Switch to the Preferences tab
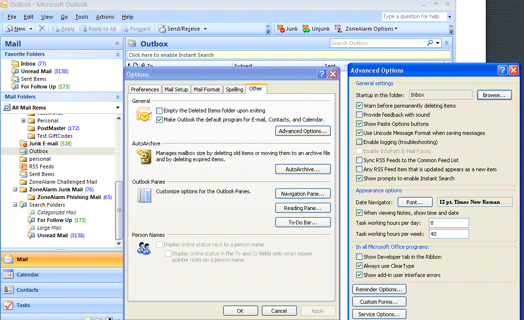The image size is (524, 320). point(145,89)
